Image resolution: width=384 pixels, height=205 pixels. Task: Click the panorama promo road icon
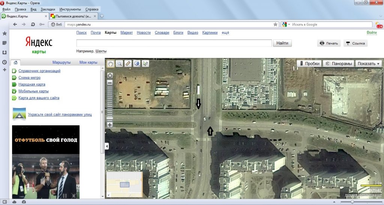click(x=19, y=114)
